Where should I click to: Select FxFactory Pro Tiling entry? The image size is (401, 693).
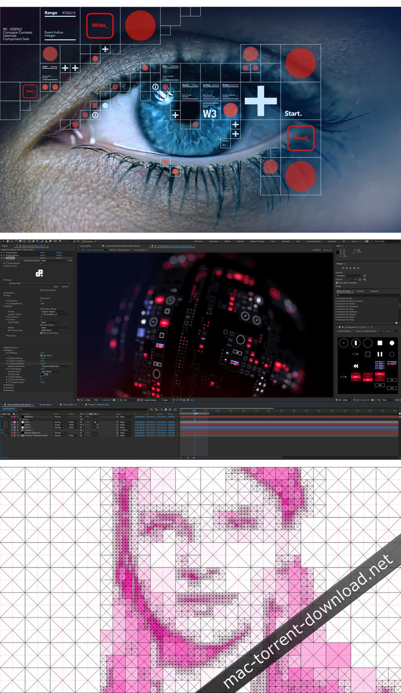click(346, 320)
